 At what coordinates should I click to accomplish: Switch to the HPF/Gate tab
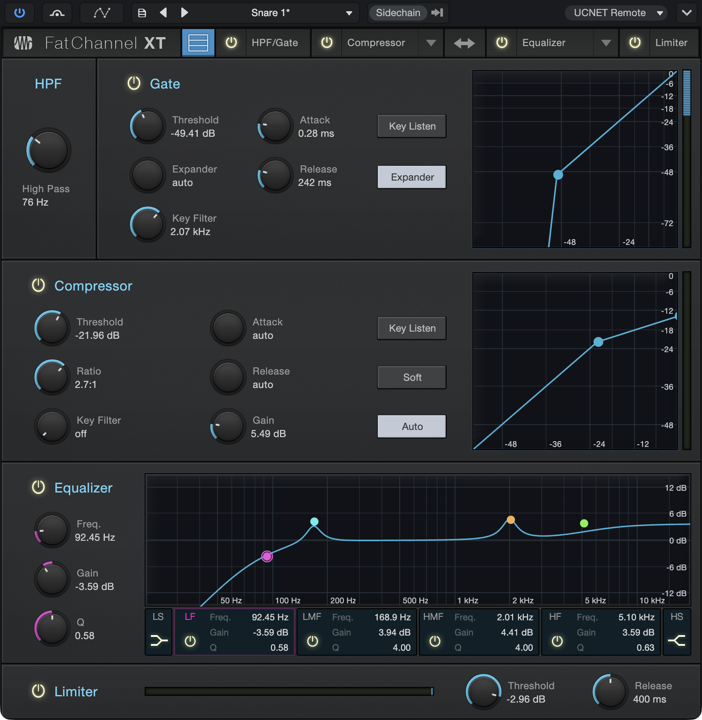click(x=275, y=43)
